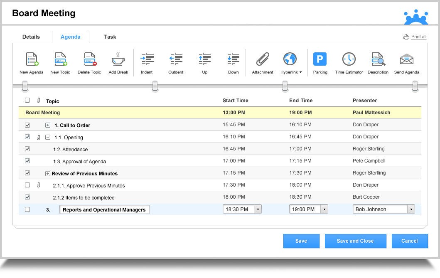Open the Bob Johnson presenter dropdown
The height and width of the screenshot is (278, 440).
tap(411, 209)
